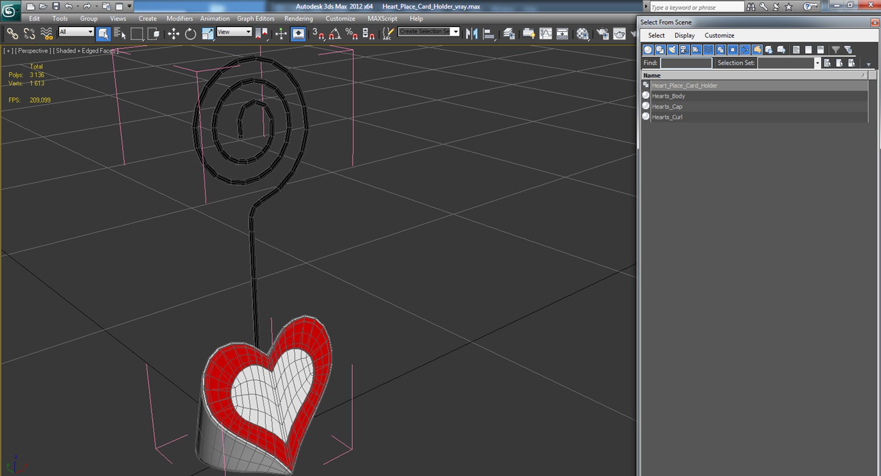881x476 pixels.
Task: Open the Modifiers menu
Action: click(x=179, y=18)
